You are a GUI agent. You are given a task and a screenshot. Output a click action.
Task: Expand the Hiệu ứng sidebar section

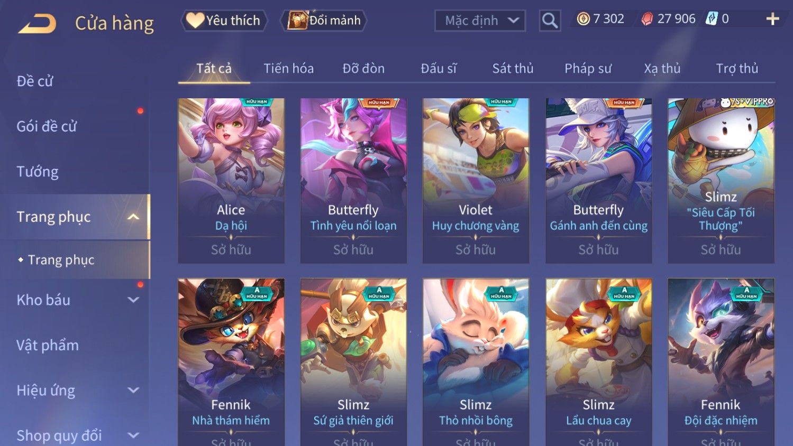(133, 390)
